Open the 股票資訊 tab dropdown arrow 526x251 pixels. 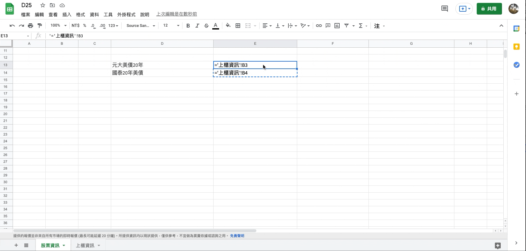pos(64,245)
